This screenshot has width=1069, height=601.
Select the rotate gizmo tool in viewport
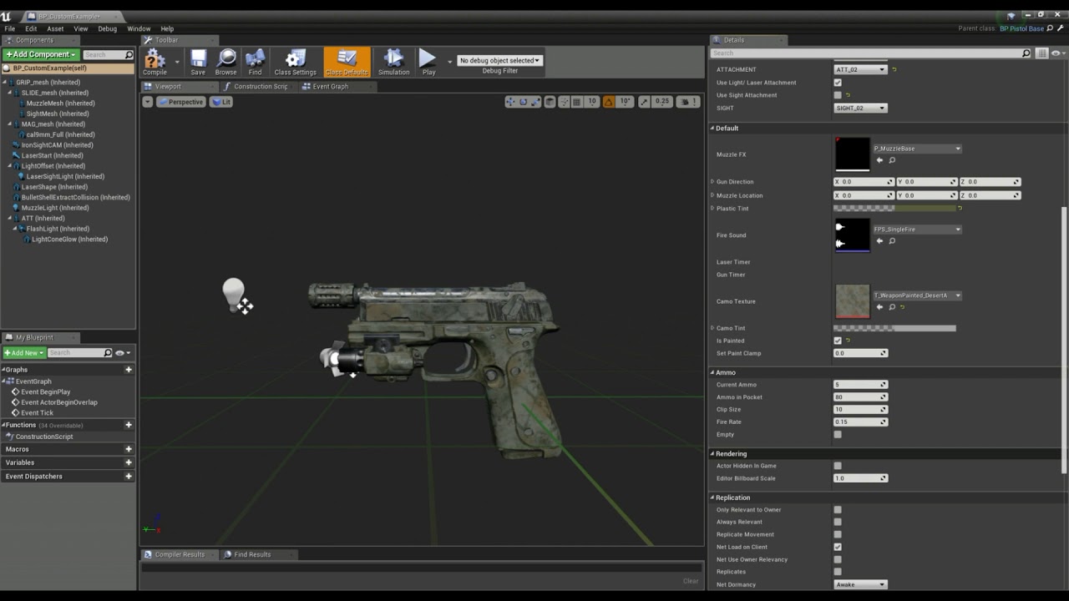524,102
